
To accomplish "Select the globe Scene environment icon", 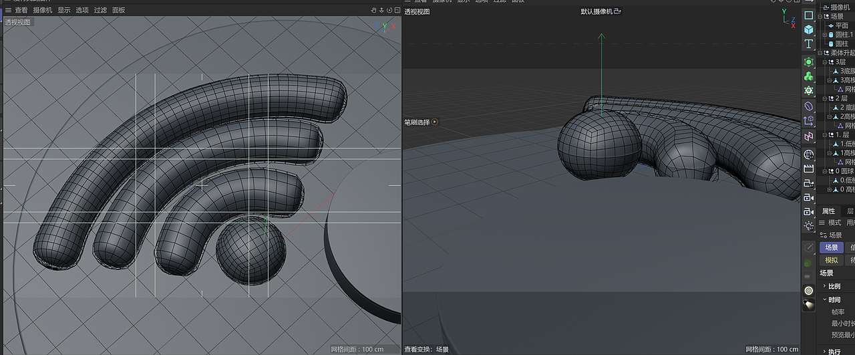I will click(809, 154).
